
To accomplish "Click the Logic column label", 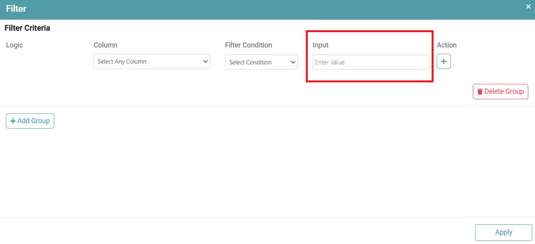I will pos(15,45).
